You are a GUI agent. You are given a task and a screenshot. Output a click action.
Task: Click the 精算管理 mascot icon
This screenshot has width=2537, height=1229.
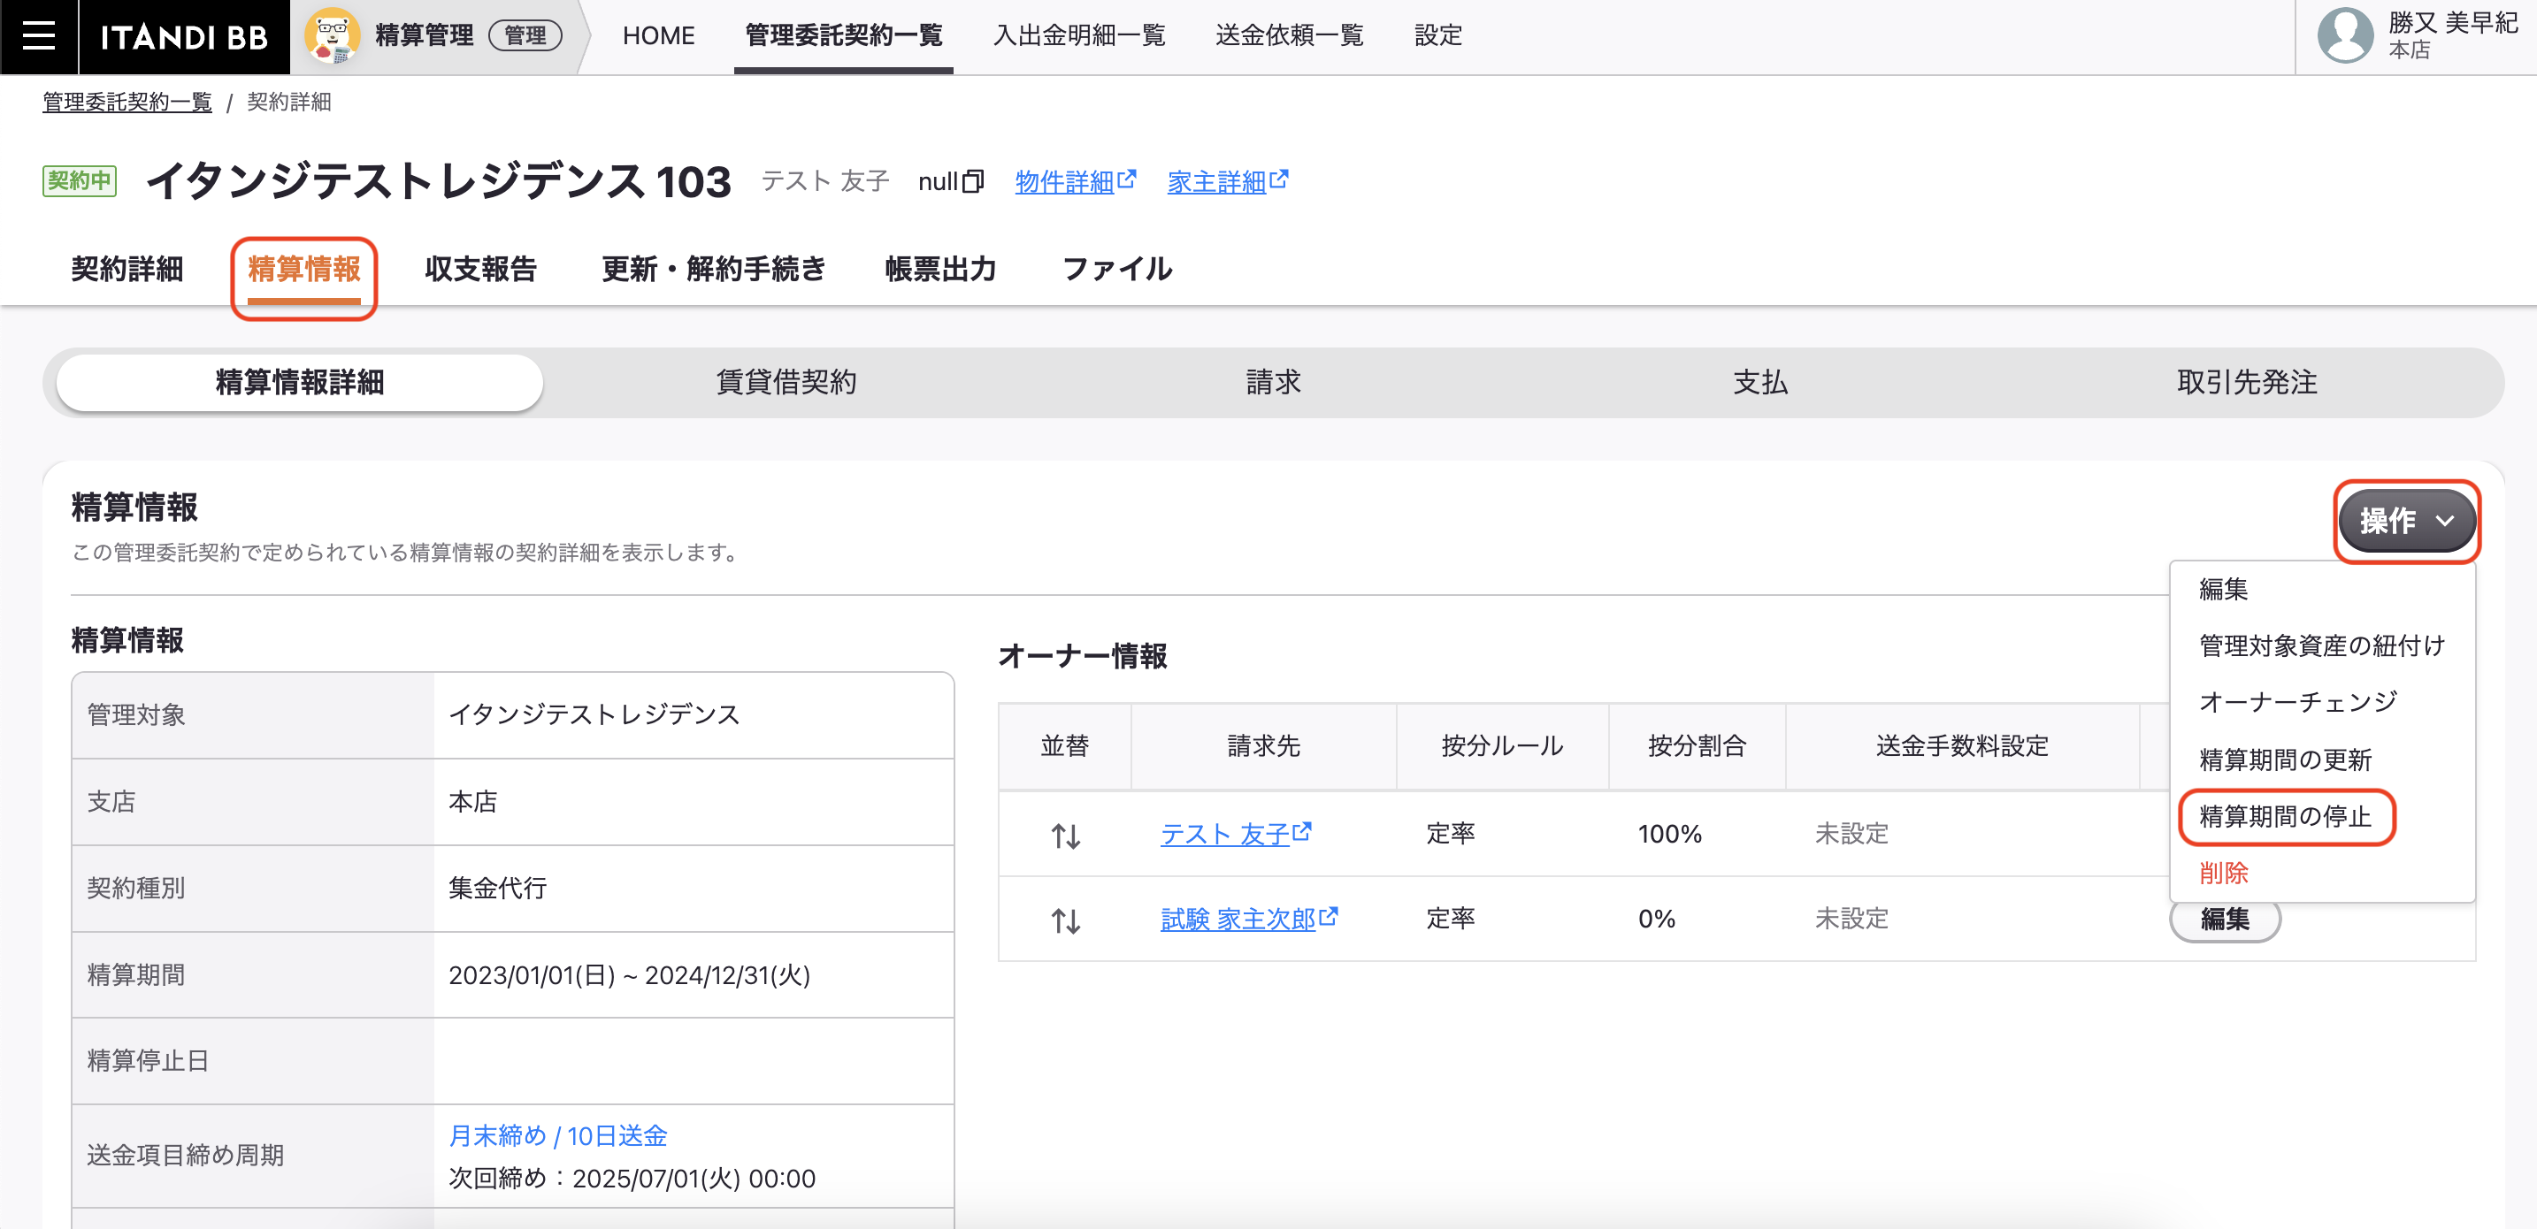point(332,36)
